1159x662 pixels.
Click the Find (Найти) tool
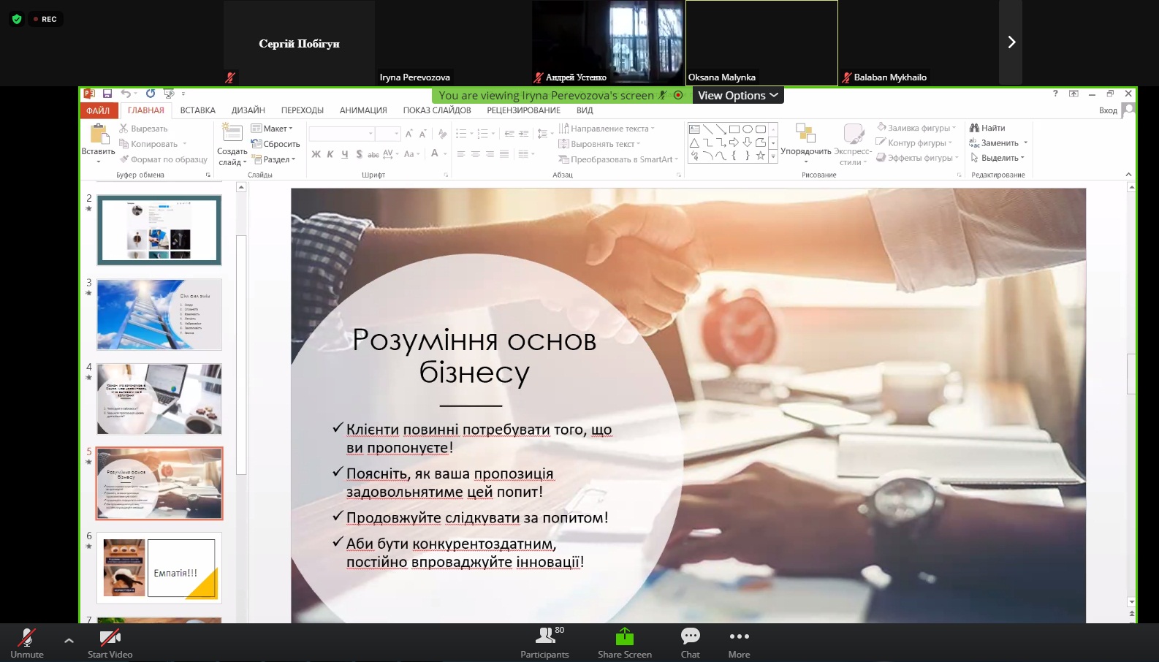point(987,128)
